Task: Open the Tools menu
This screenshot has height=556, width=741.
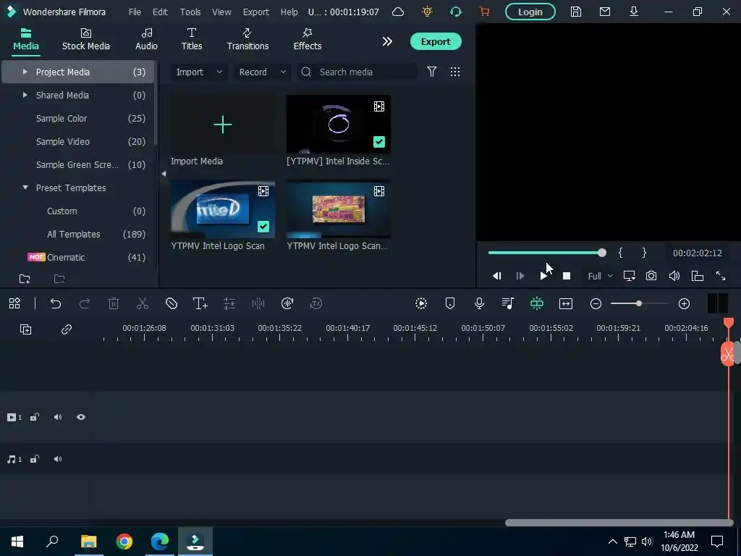Action: [190, 12]
